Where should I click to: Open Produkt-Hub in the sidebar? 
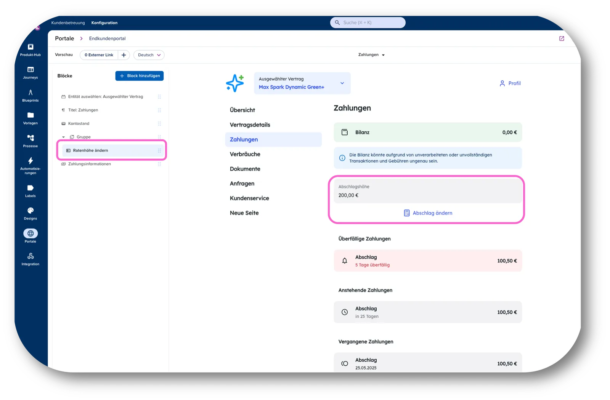30,50
